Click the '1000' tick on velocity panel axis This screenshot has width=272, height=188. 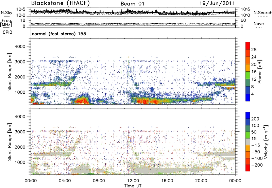20,163
